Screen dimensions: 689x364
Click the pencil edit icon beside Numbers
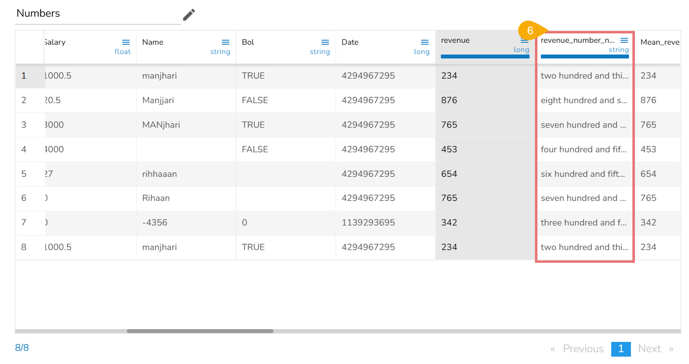tap(189, 15)
